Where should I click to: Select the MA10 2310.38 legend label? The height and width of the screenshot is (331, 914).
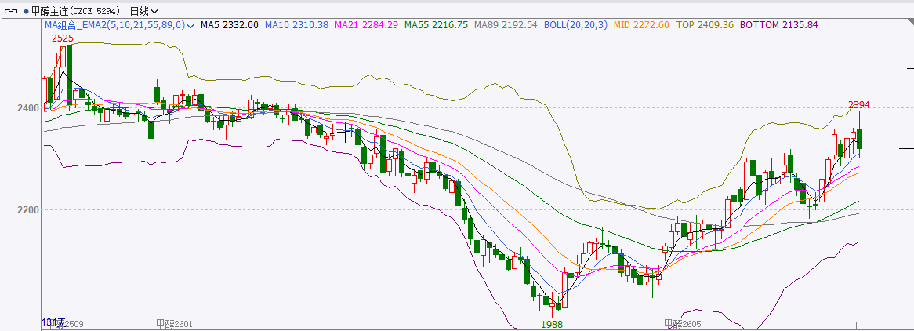click(296, 25)
